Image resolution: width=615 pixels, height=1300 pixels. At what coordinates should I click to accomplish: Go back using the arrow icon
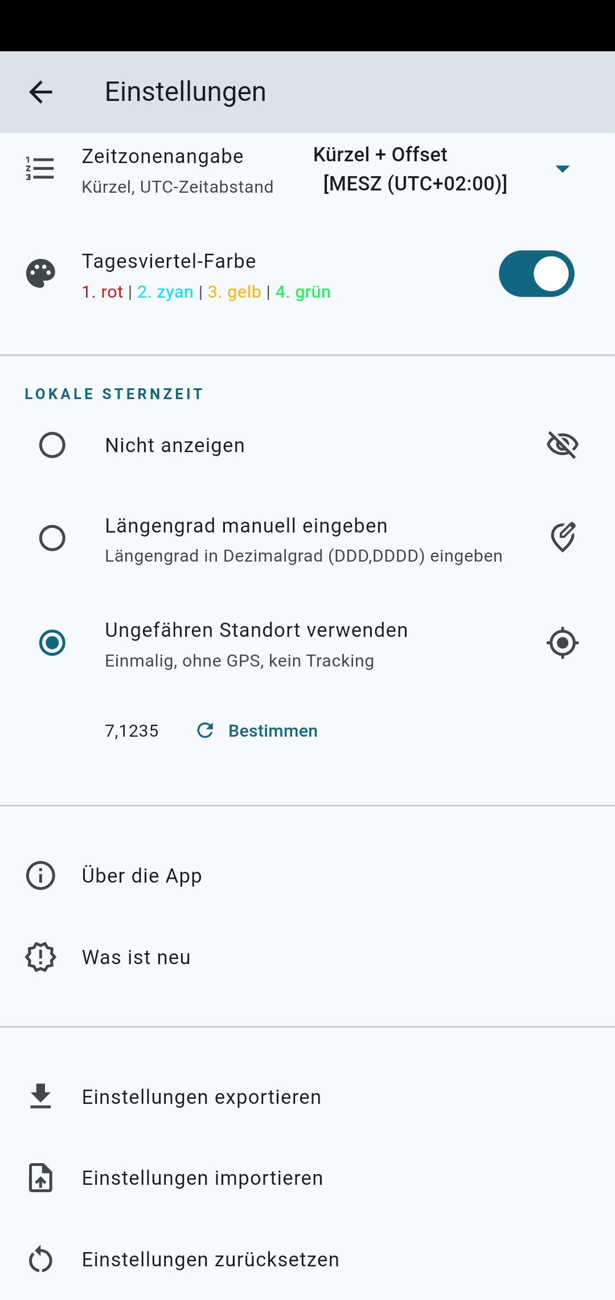pos(40,92)
